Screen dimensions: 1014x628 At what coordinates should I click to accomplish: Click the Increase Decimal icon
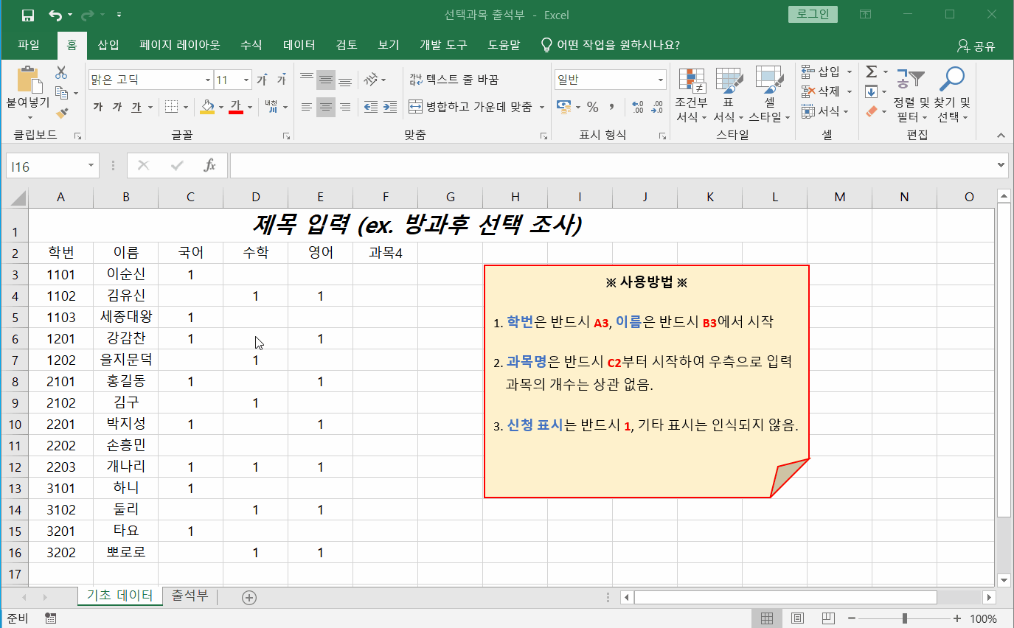pyautogui.click(x=638, y=107)
